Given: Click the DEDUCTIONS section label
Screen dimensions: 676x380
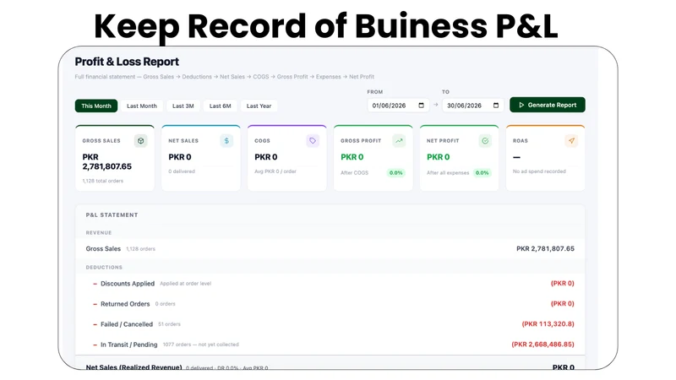Looking at the screenshot, I should coord(104,268).
